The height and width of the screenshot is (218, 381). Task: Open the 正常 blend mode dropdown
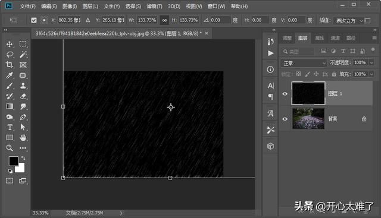click(x=304, y=64)
